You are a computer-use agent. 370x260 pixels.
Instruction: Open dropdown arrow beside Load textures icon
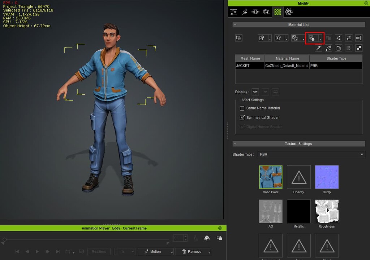(x=287, y=38)
